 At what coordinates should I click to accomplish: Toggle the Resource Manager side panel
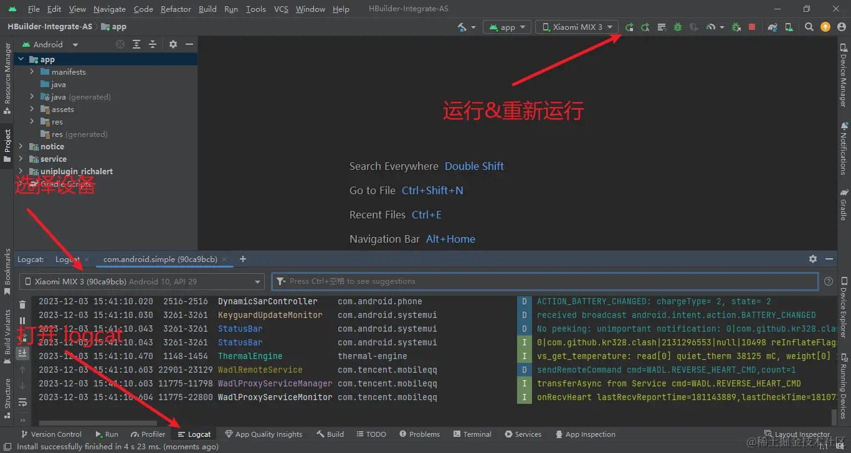click(x=7, y=78)
